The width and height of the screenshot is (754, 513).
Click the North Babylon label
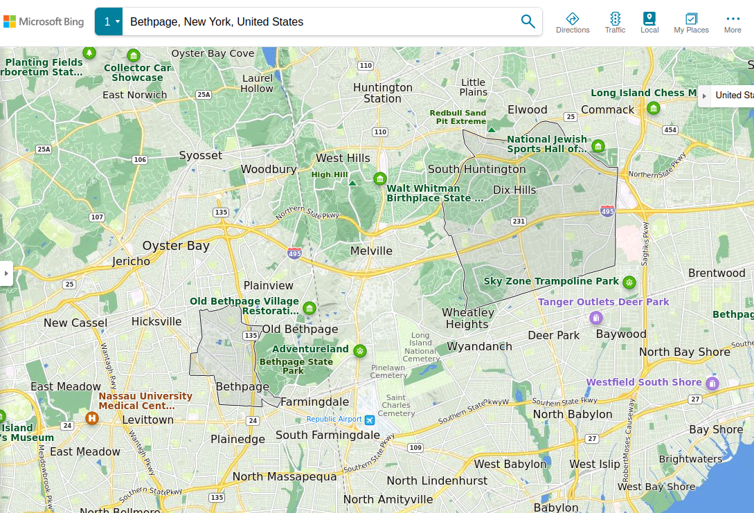[572, 414]
